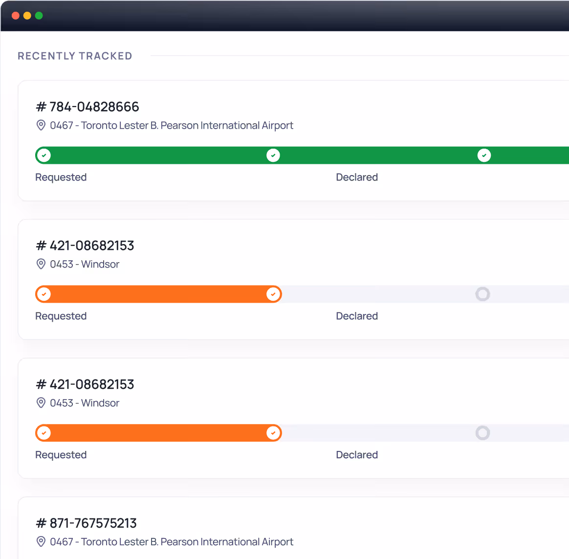Click the Requested label in the 784-04828666 card

61,178
